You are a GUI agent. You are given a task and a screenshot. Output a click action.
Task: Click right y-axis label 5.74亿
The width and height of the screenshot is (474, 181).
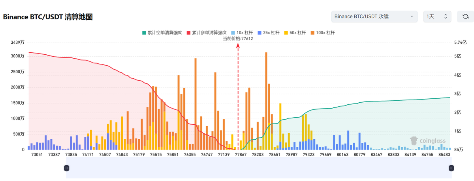pyautogui.click(x=461, y=42)
